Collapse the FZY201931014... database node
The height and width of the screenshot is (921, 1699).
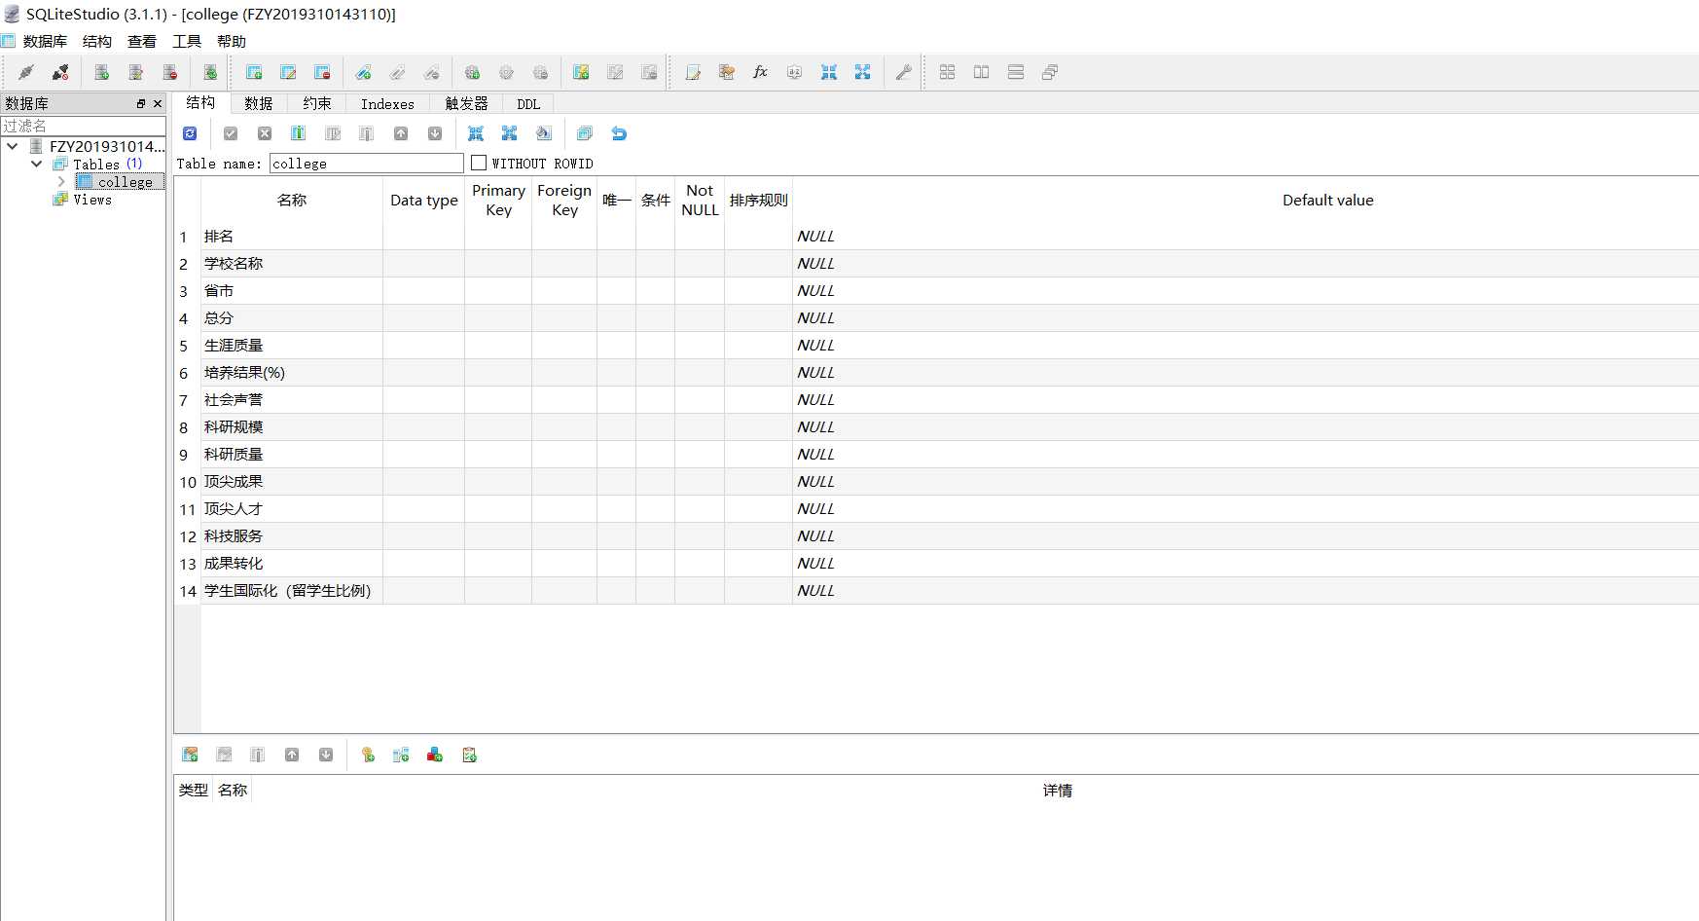[x=13, y=146]
